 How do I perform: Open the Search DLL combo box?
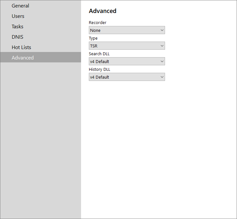click(127, 61)
